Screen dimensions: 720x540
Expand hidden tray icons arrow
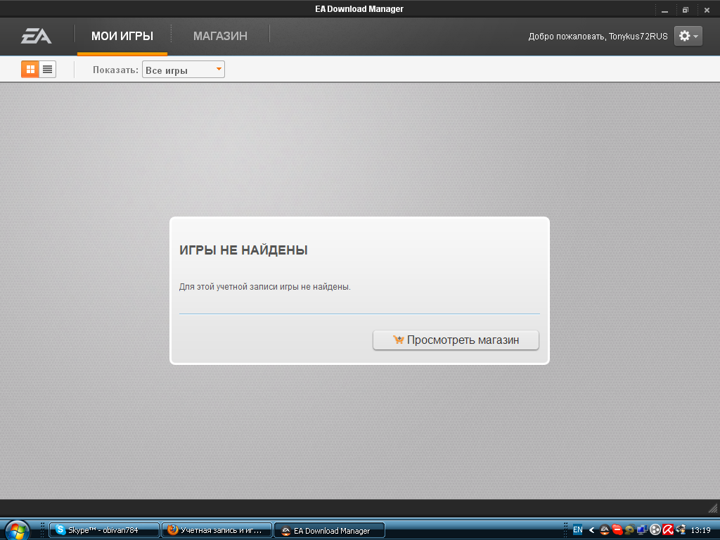[x=591, y=530]
